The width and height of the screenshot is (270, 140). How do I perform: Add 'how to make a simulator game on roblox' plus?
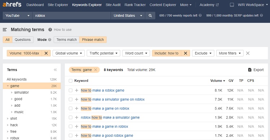pos(77,99)
